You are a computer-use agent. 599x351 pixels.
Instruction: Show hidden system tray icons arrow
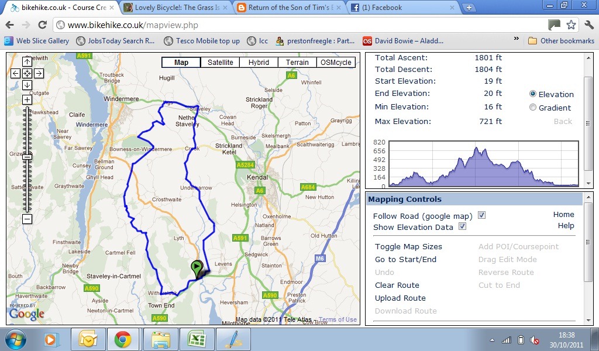[x=492, y=340]
